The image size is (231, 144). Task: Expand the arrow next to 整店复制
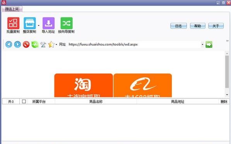click(x=39, y=25)
